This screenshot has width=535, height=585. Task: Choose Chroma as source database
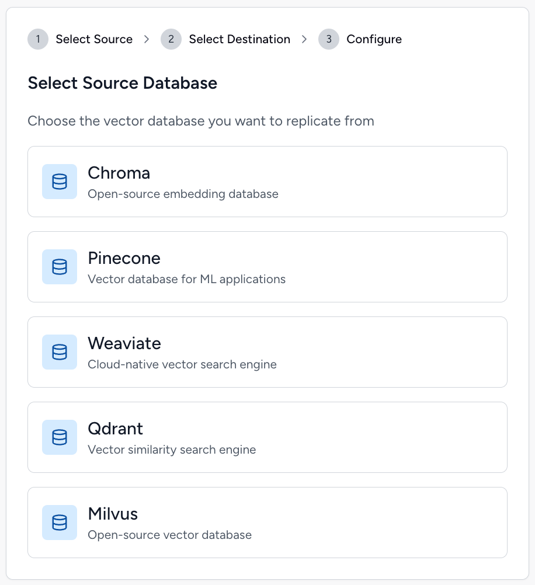pos(267,182)
